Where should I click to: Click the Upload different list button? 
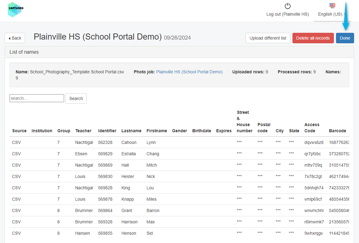(x=268, y=38)
